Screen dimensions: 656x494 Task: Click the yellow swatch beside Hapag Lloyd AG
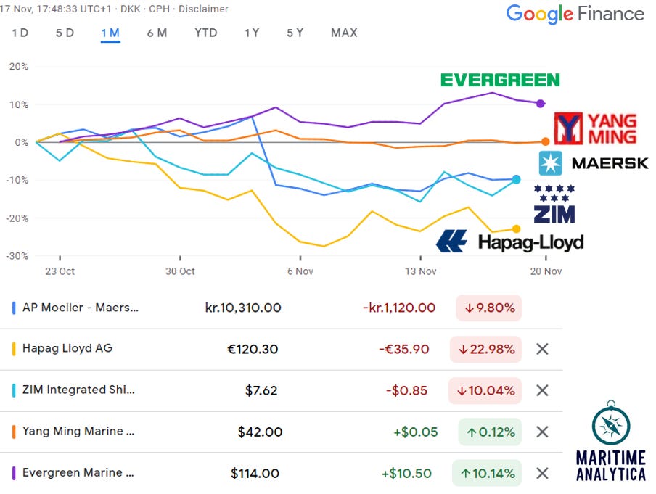click(14, 349)
